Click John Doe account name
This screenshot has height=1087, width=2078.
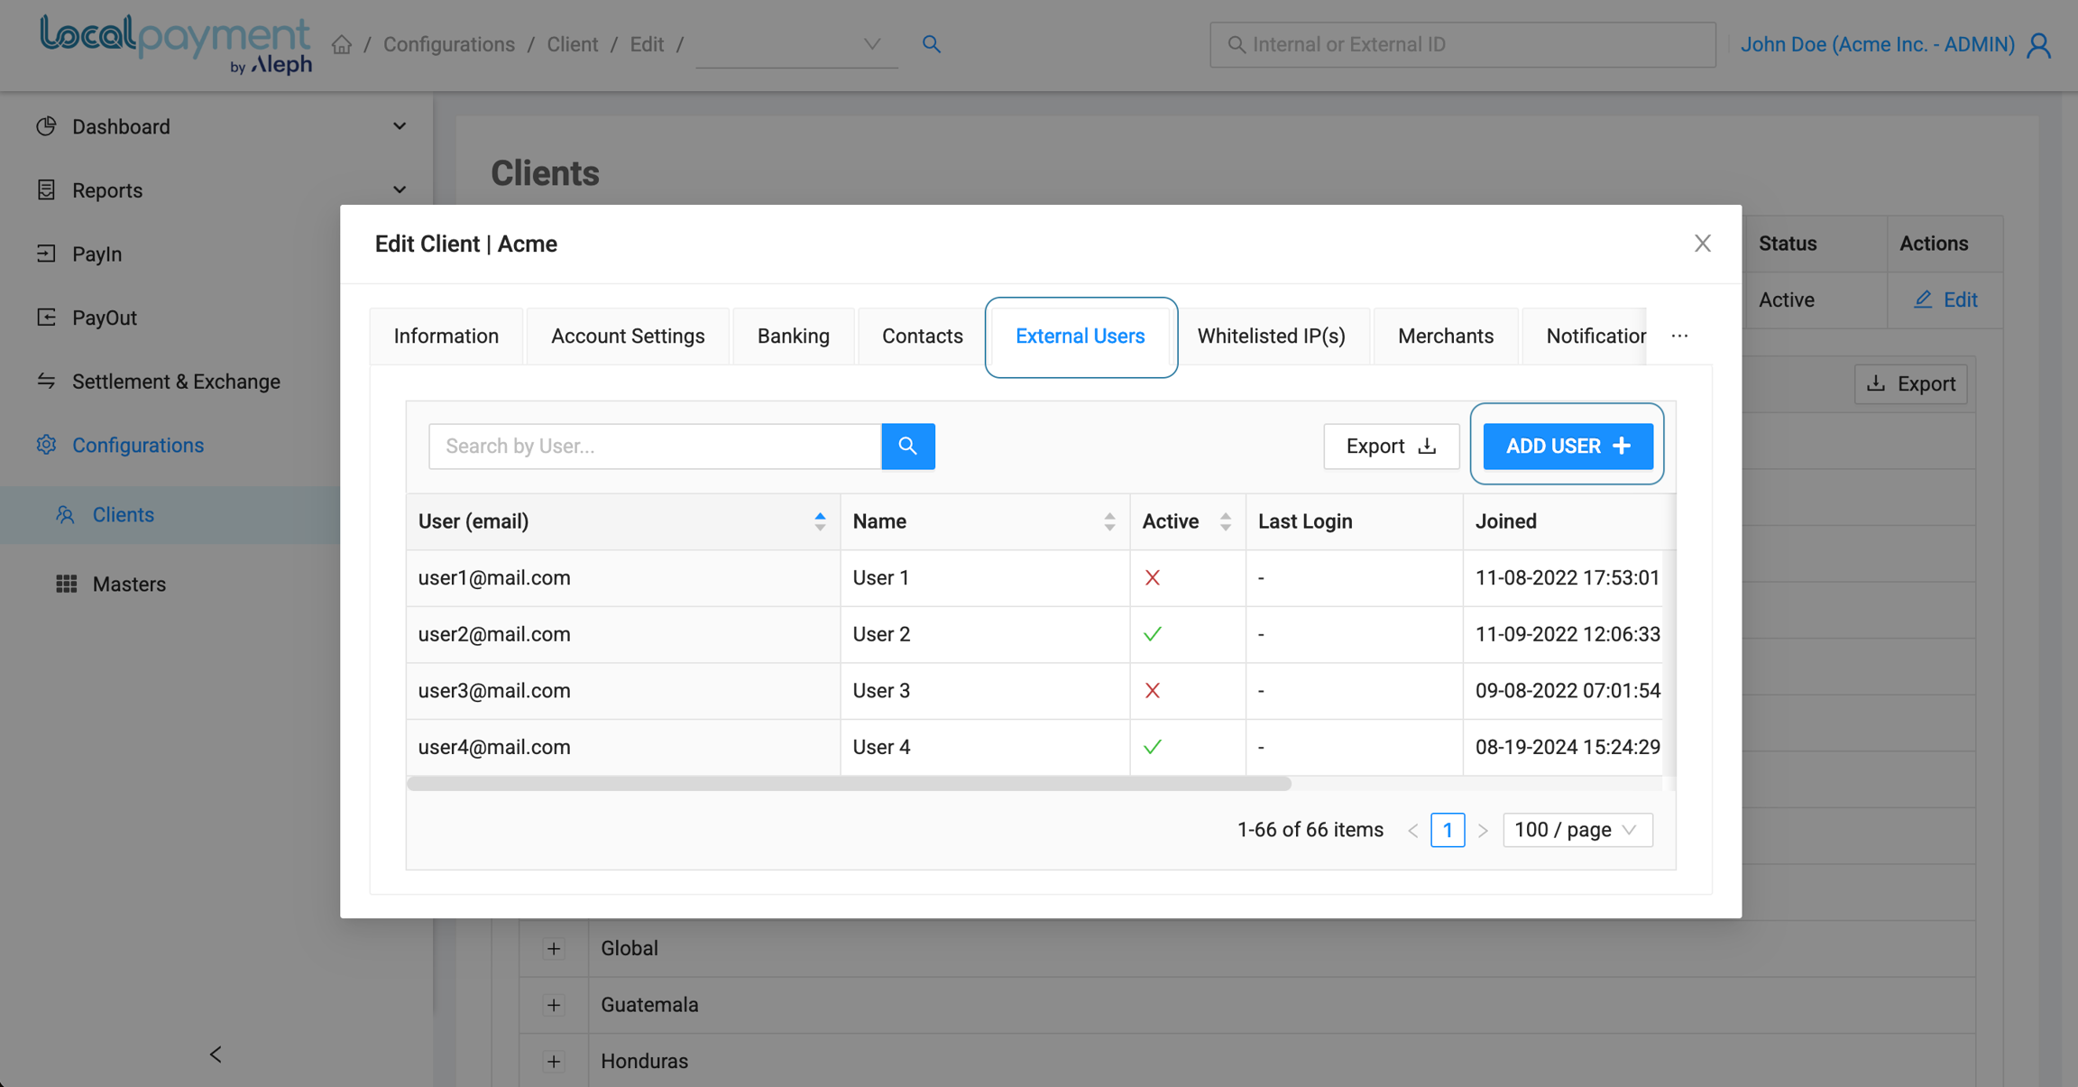pyautogui.click(x=1877, y=44)
